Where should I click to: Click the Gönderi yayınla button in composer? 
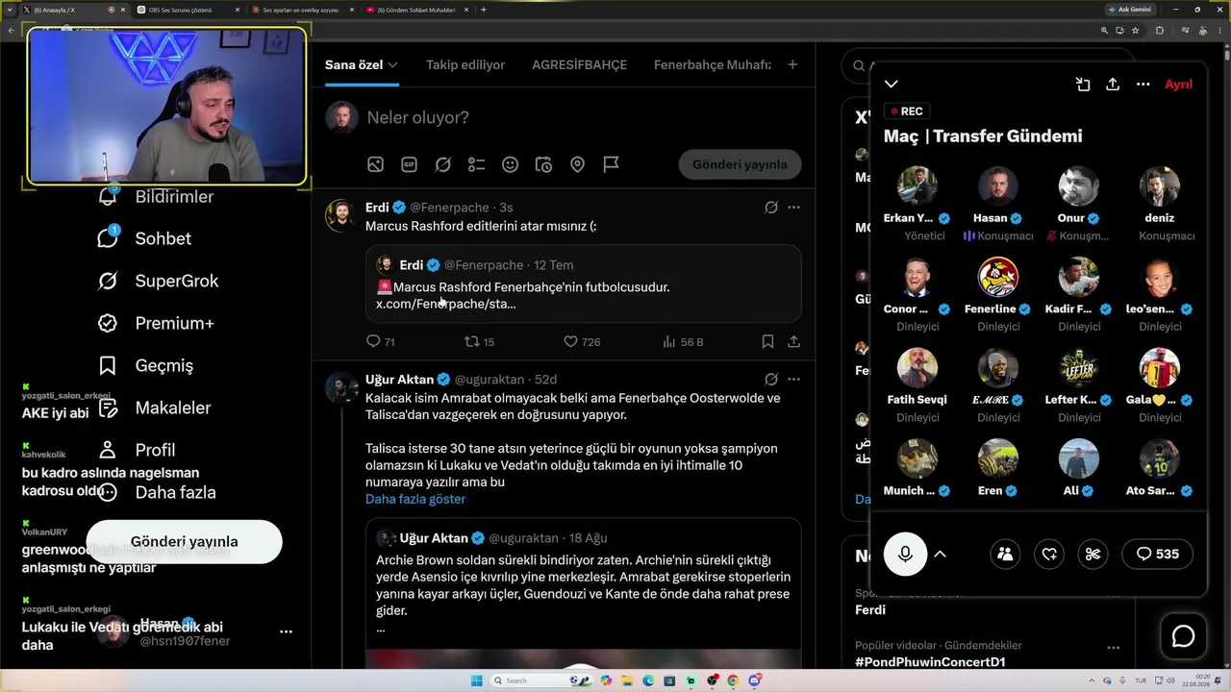pyautogui.click(x=740, y=164)
